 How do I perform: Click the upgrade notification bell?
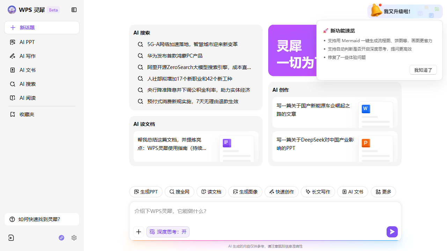pyautogui.click(x=376, y=11)
